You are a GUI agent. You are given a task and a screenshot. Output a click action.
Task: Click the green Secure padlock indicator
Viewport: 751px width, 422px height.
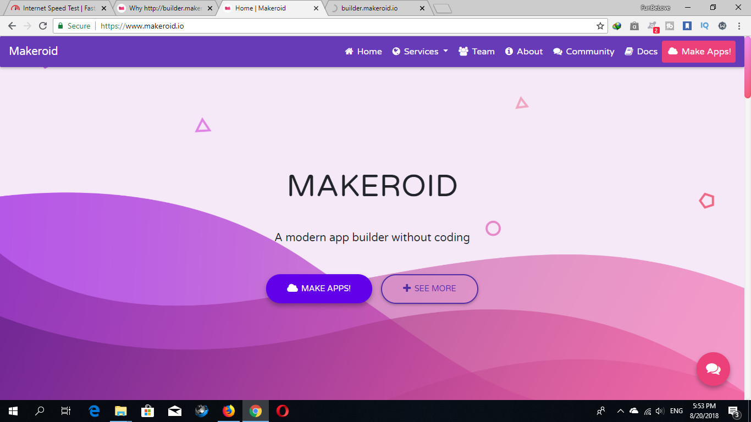[74, 26]
